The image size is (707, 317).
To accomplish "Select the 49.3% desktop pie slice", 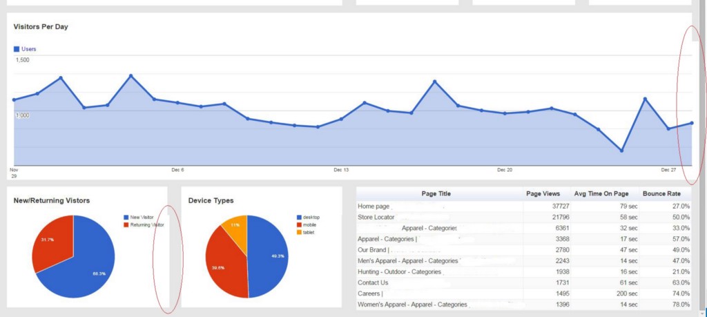I will (269, 256).
